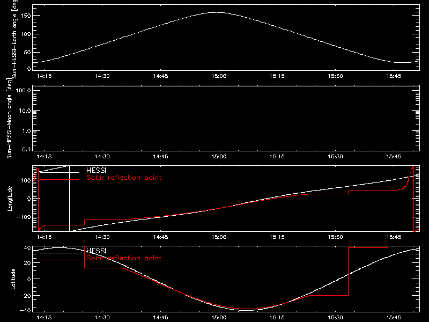This screenshot has height=322, width=429.
Task: Click the Sun-HESSI-Moon angle axis label
Action: [9, 118]
